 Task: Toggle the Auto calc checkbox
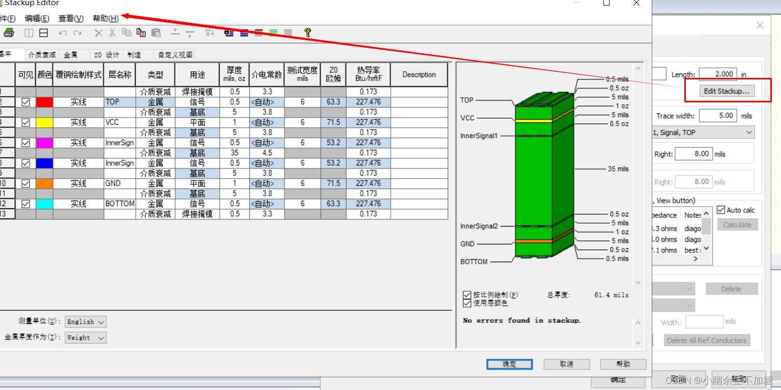721,210
